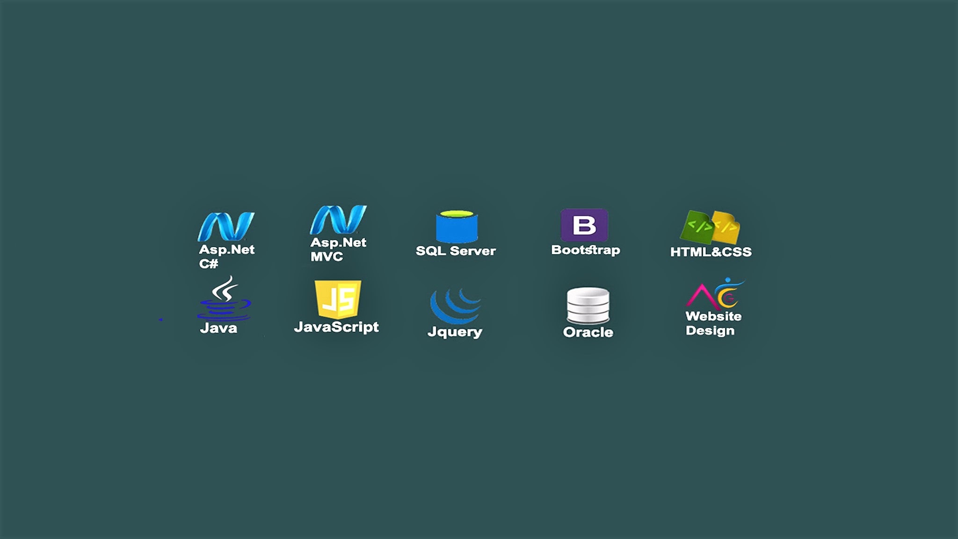Click the 'Jquery' text label

[455, 332]
